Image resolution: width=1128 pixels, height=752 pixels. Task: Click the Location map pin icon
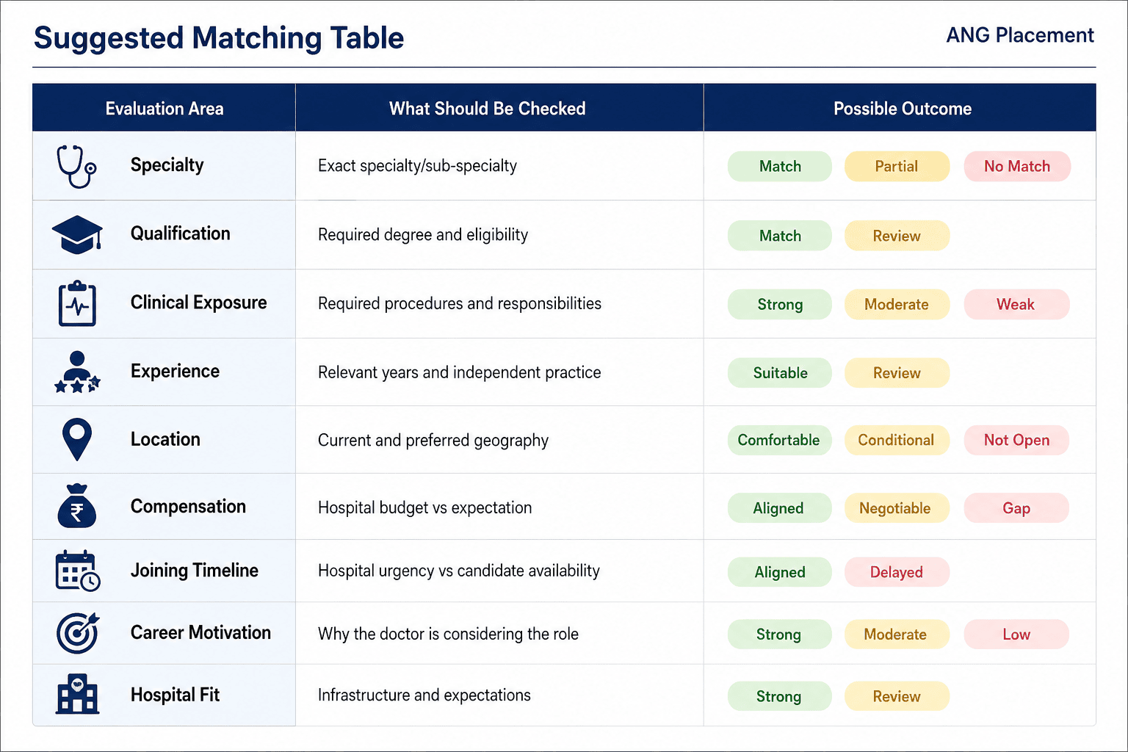pyautogui.click(x=77, y=439)
